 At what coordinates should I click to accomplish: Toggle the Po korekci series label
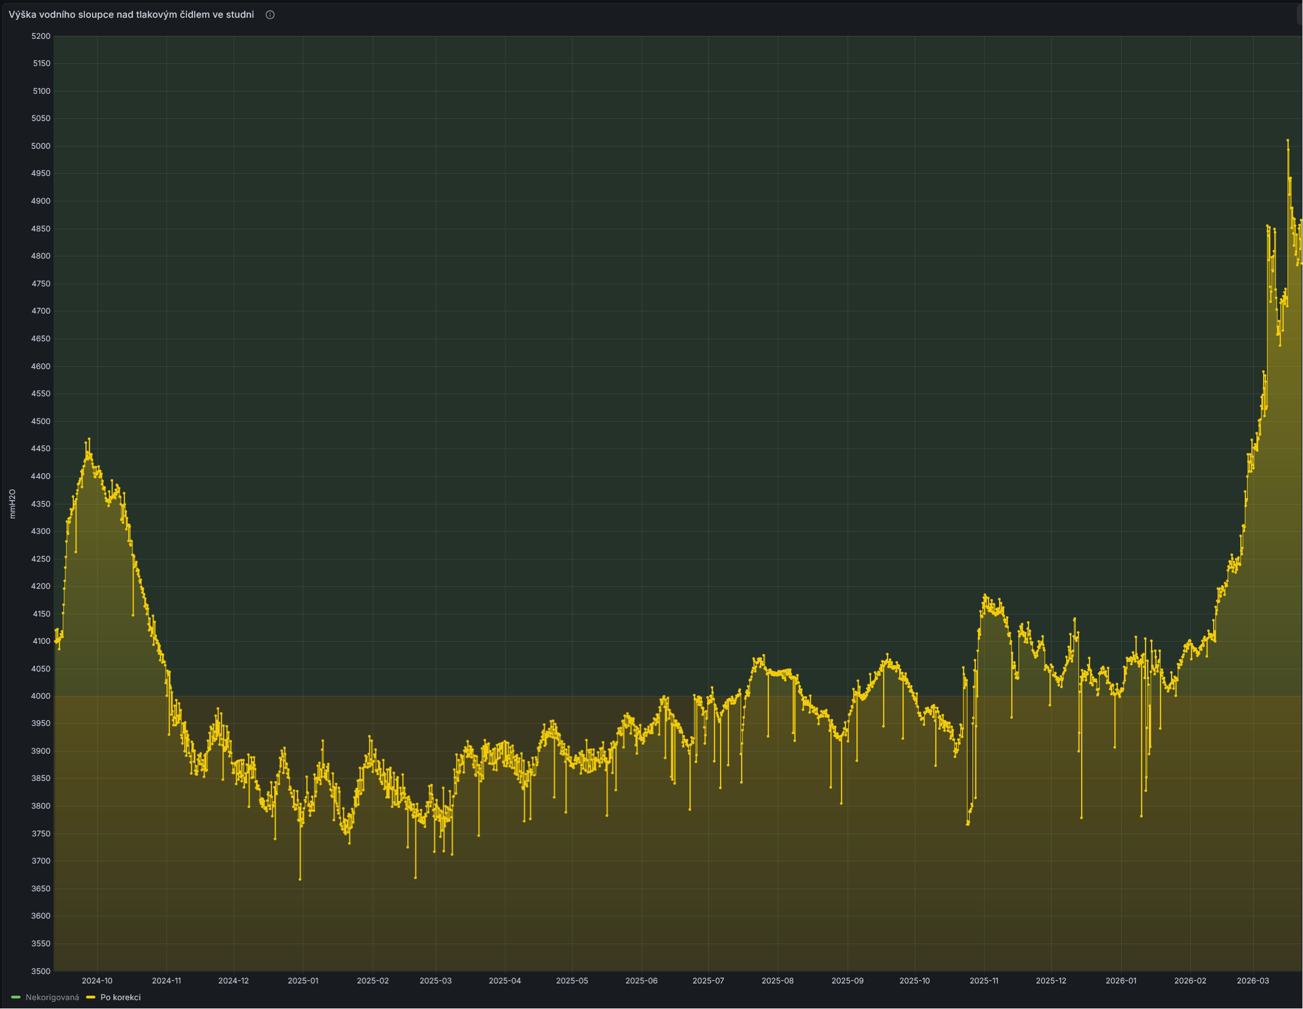(x=120, y=997)
